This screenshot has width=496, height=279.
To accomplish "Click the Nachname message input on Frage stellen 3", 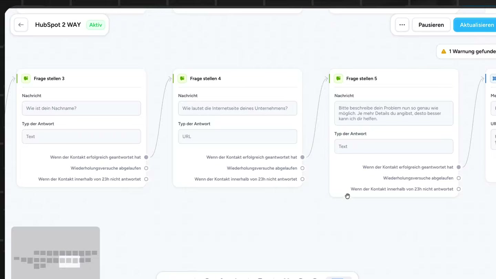I will (x=81, y=108).
